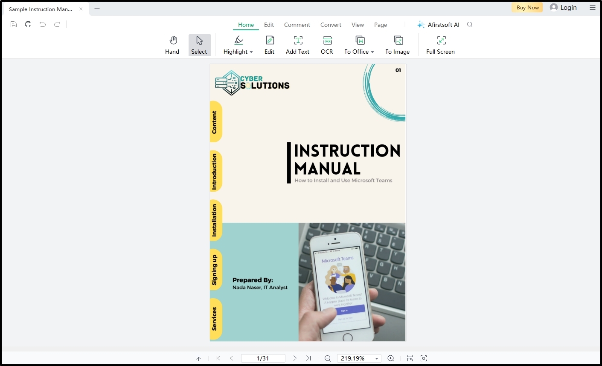This screenshot has width=602, height=366.
Task: Redo the last action
Action: pos(57,24)
